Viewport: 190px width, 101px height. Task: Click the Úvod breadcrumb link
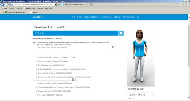[73, 17]
